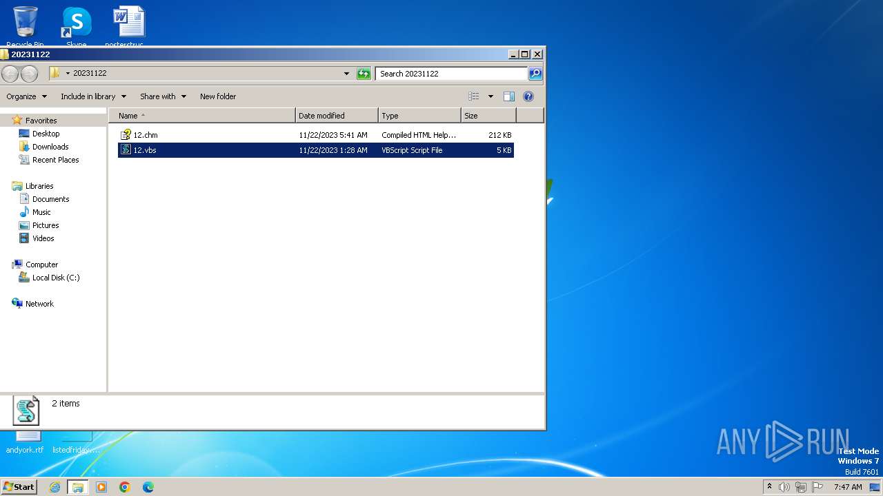This screenshot has height=496, width=883.
Task: Open the Share with dropdown
Action: tap(163, 96)
